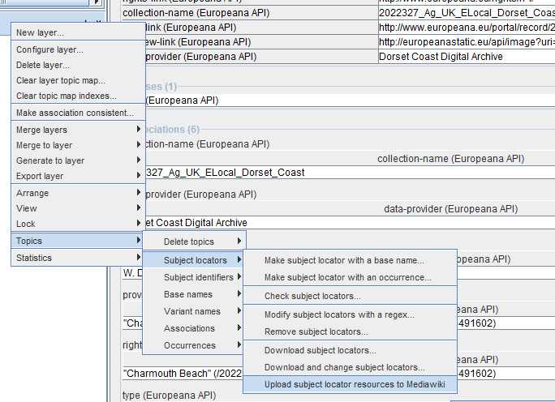Click the UK_ELocal_Dorset_Coast association player field

point(350,173)
